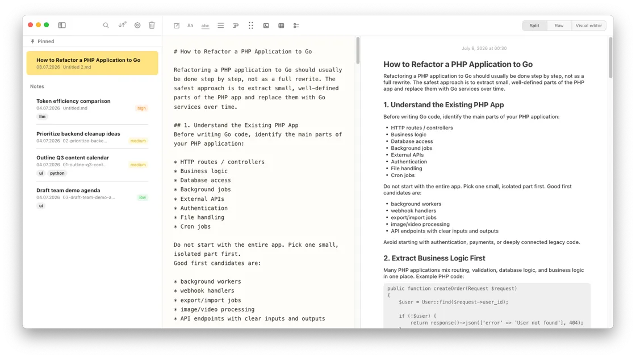Click the preview heading 2. Extract Business Logic First

pyautogui.click(x=434, y=258)
